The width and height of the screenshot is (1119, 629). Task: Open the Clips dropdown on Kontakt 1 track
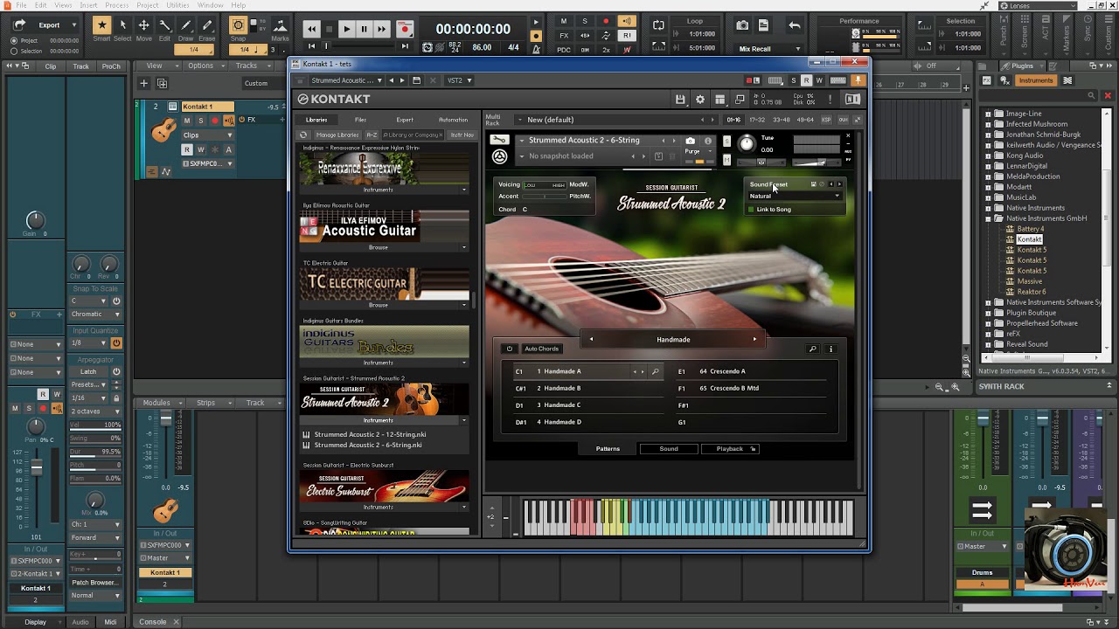(207, 135)
